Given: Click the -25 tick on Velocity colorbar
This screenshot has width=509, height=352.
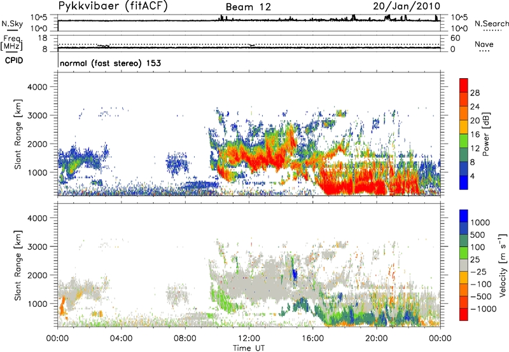Looking at the screenshot, I should [480, 271].
